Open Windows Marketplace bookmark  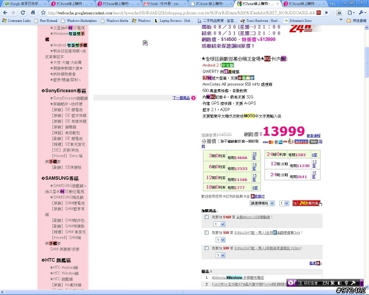point(79,21)
